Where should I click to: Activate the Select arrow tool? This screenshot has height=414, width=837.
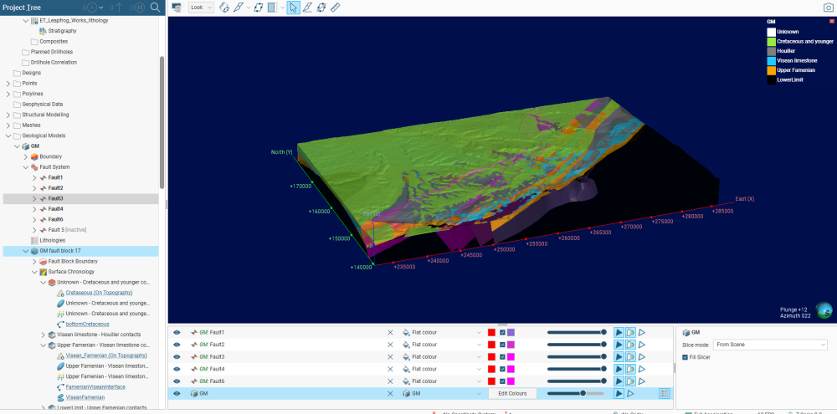click(293, 8)
